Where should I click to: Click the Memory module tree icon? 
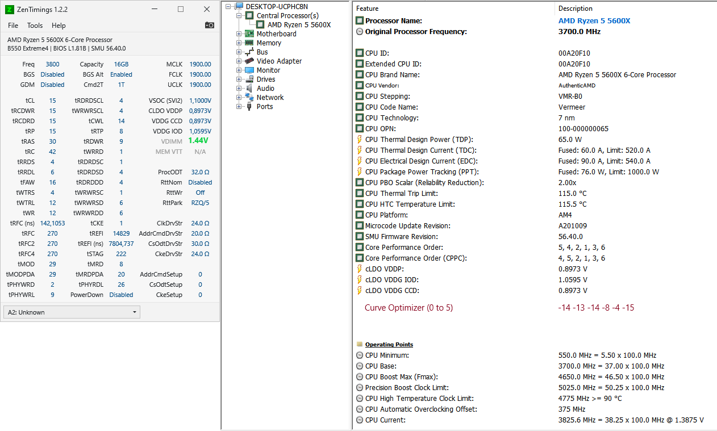tap(249, 43)
